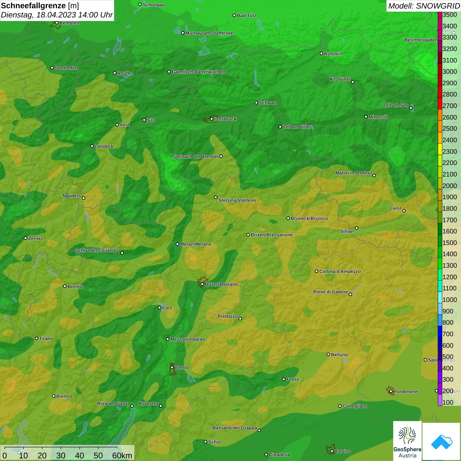Click the Sonthofen label
461x461 pixels.
click(66, 68)
